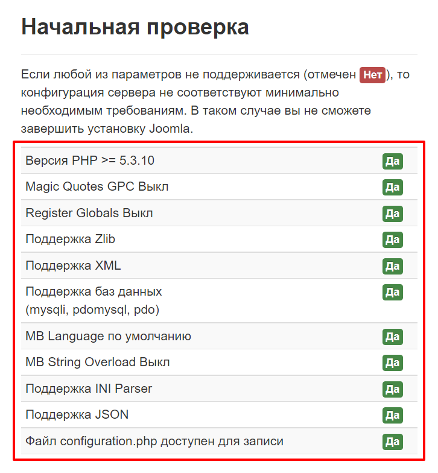This screenshot has width=438, height=473.
Task: Click the 'Да' badge for Версия PHP
Action: [x=392, y=161]
